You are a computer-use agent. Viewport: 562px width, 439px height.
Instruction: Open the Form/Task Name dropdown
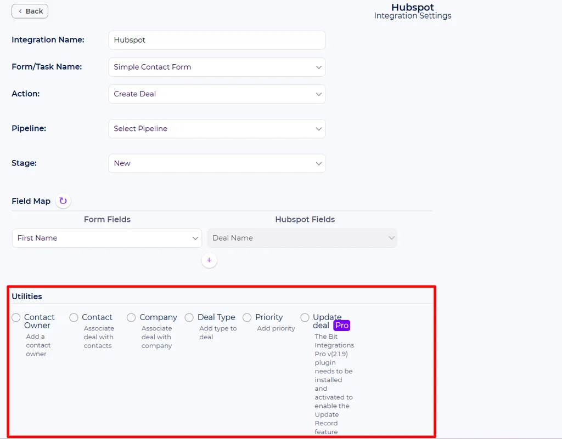[217, 67]
